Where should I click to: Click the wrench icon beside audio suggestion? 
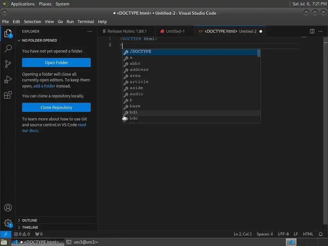[126, 94]
